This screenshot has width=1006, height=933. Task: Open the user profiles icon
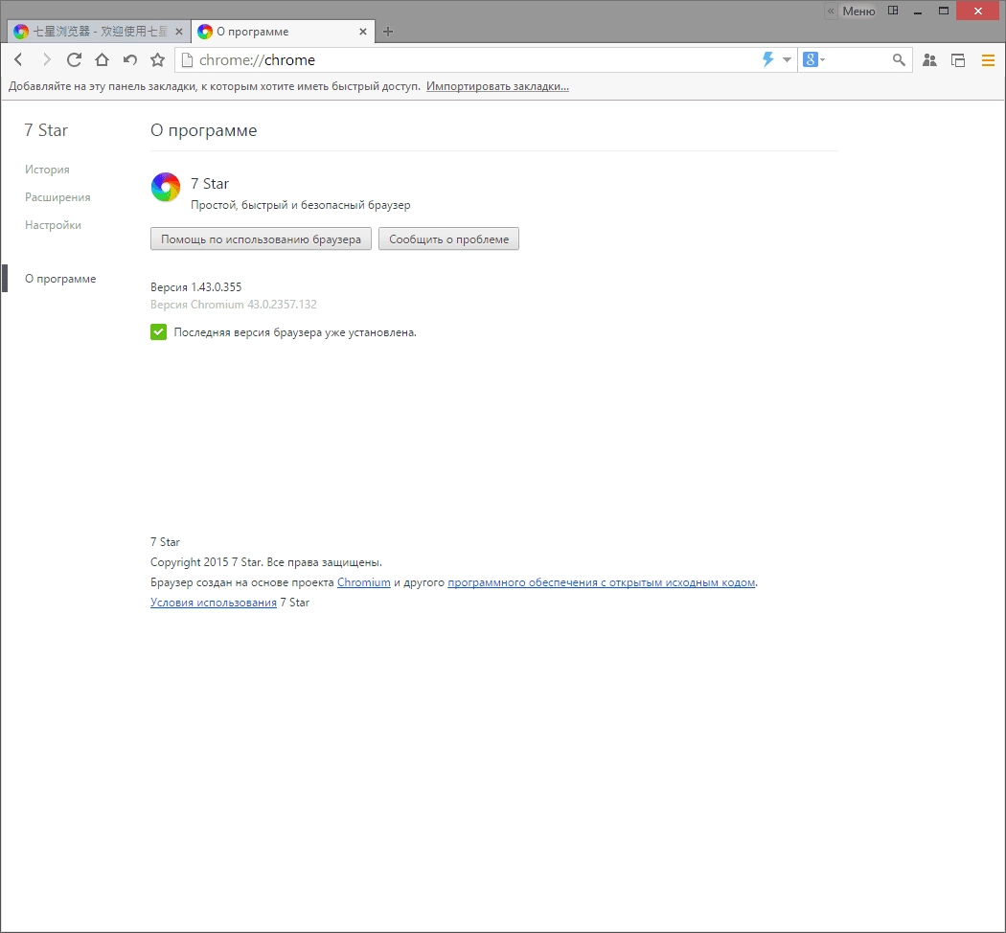point(929,60)
